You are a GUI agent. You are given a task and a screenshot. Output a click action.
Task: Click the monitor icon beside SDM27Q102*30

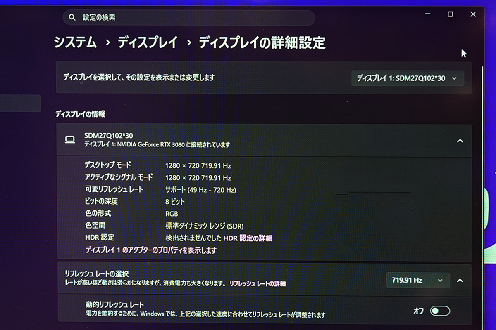[x=70, y=140]
